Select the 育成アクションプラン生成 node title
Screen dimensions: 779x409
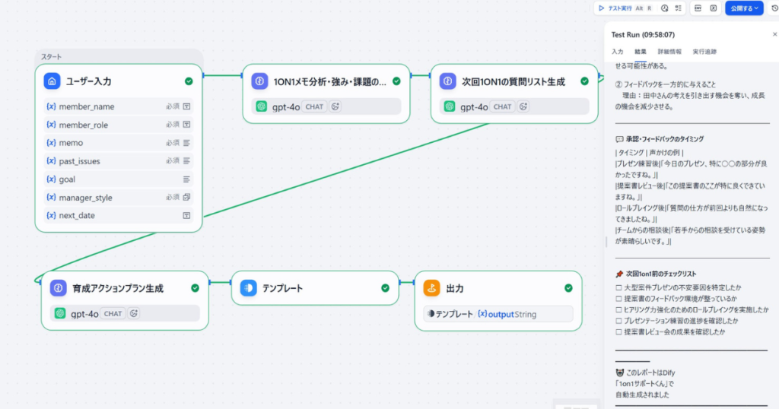(x=118, y=288)
